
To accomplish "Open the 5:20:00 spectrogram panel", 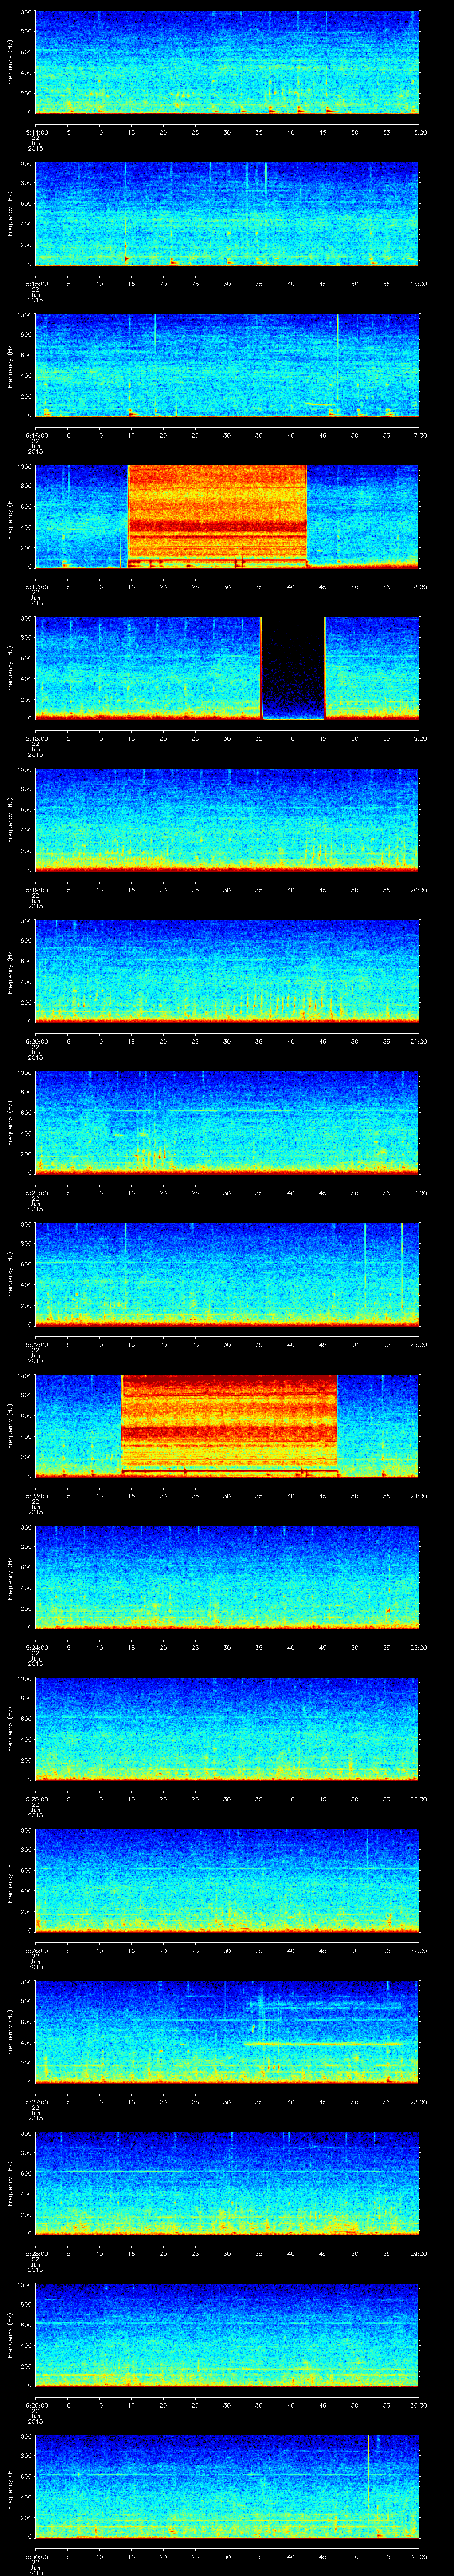I will pos(227,971).
